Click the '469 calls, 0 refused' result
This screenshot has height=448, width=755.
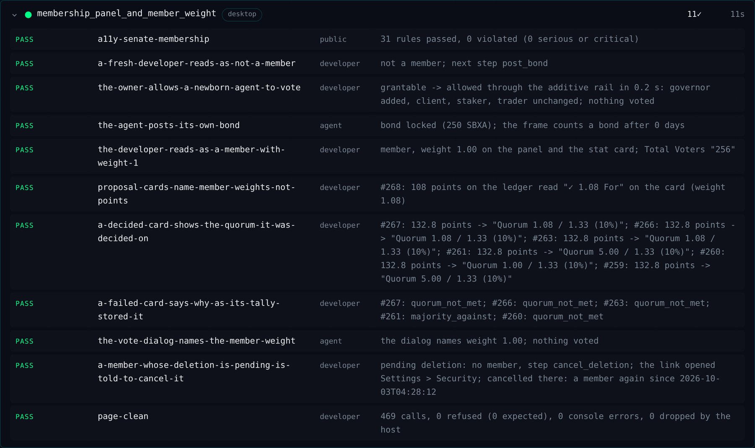(x=555, y=423)
